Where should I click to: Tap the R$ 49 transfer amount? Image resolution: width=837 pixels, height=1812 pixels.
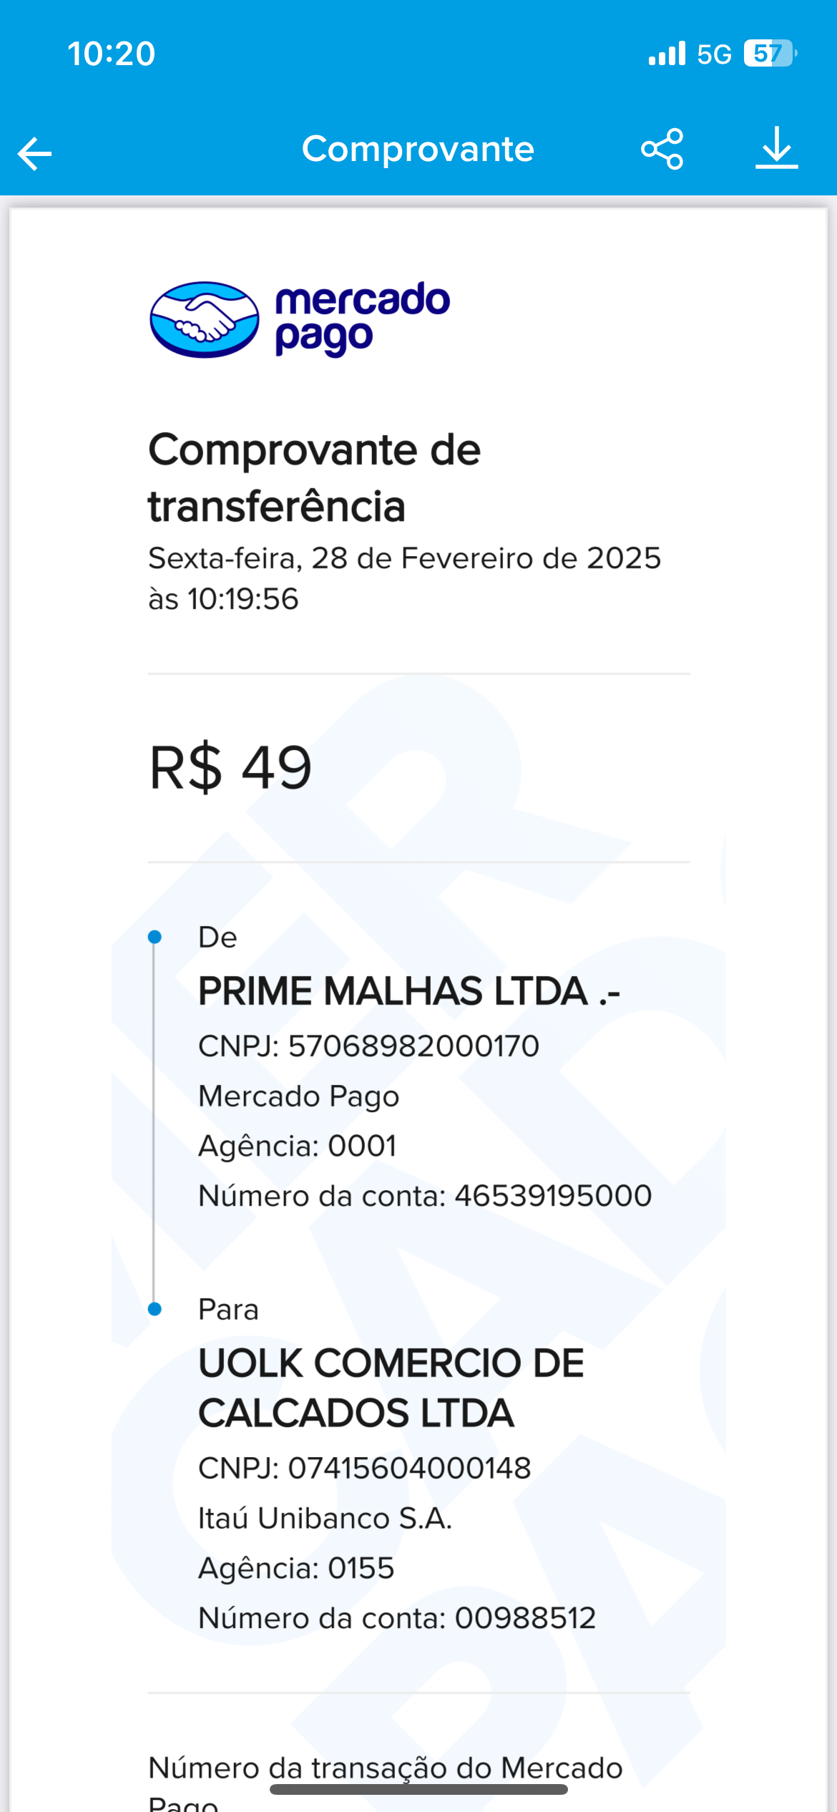pos(230,768)
